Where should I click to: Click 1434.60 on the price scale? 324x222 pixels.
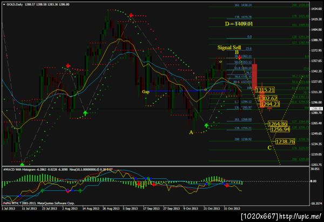click(x=316, y=9)
